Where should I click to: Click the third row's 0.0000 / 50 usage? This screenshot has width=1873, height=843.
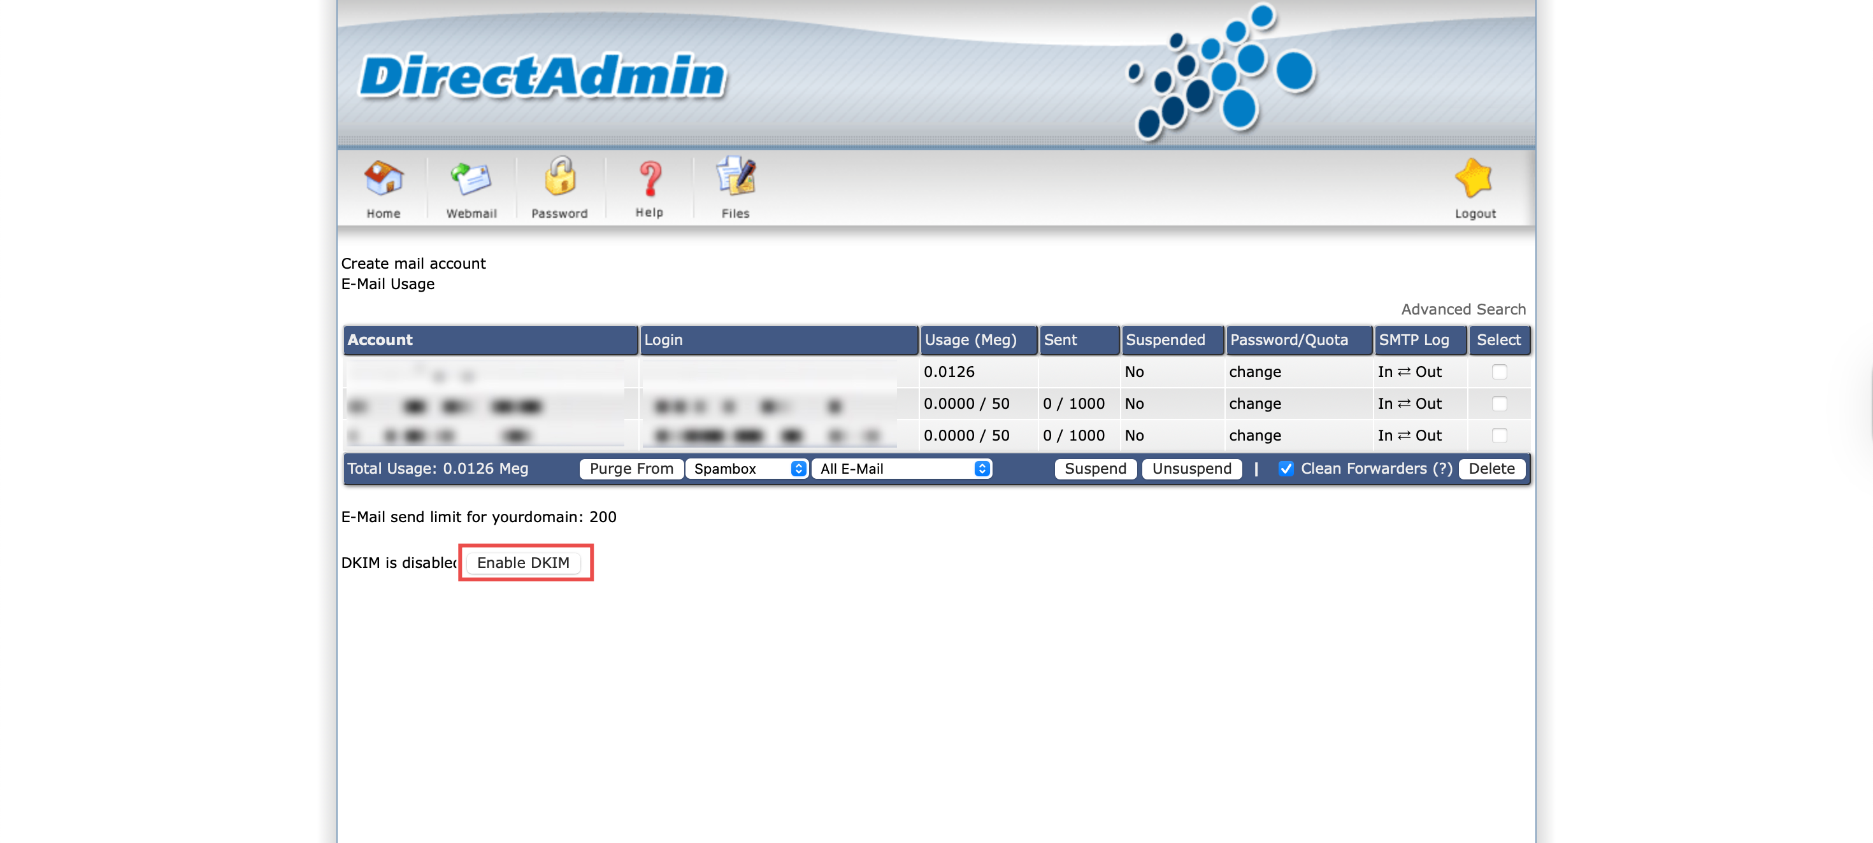tap(966, 436)
